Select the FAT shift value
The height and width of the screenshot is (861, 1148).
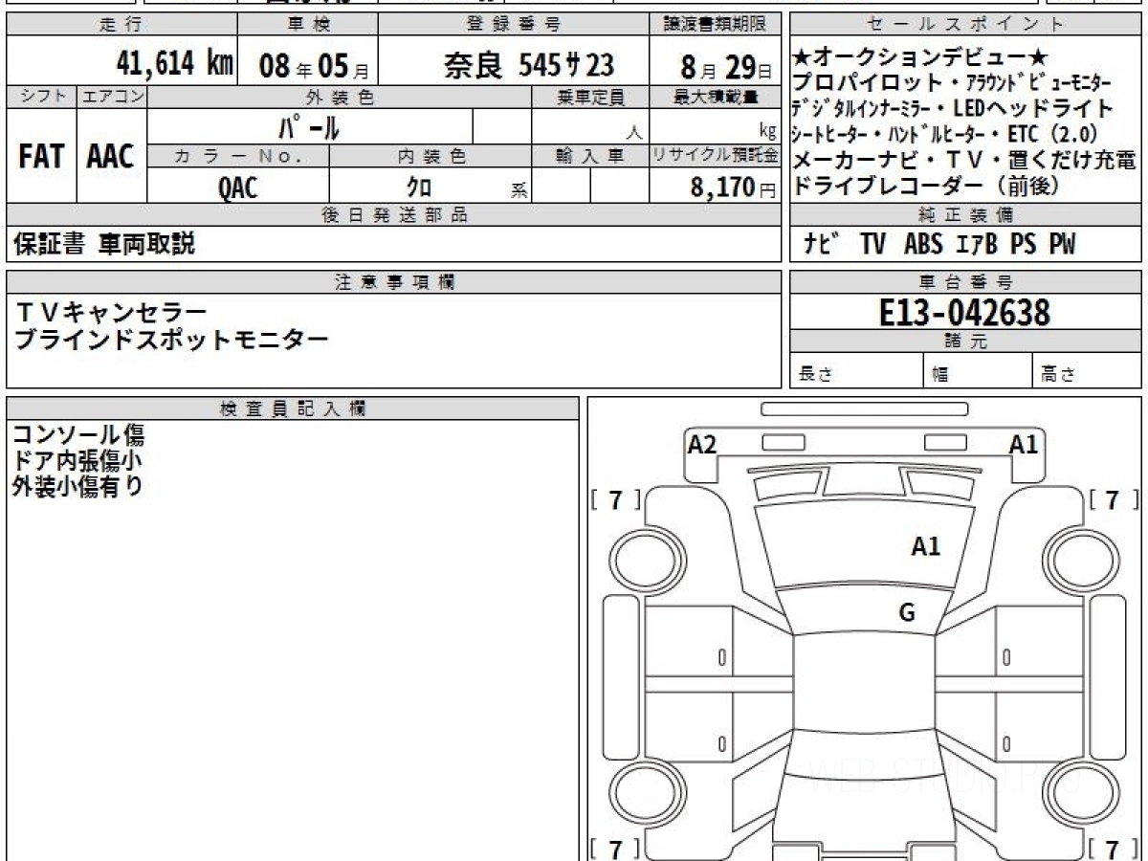click(x=41, y=157)
